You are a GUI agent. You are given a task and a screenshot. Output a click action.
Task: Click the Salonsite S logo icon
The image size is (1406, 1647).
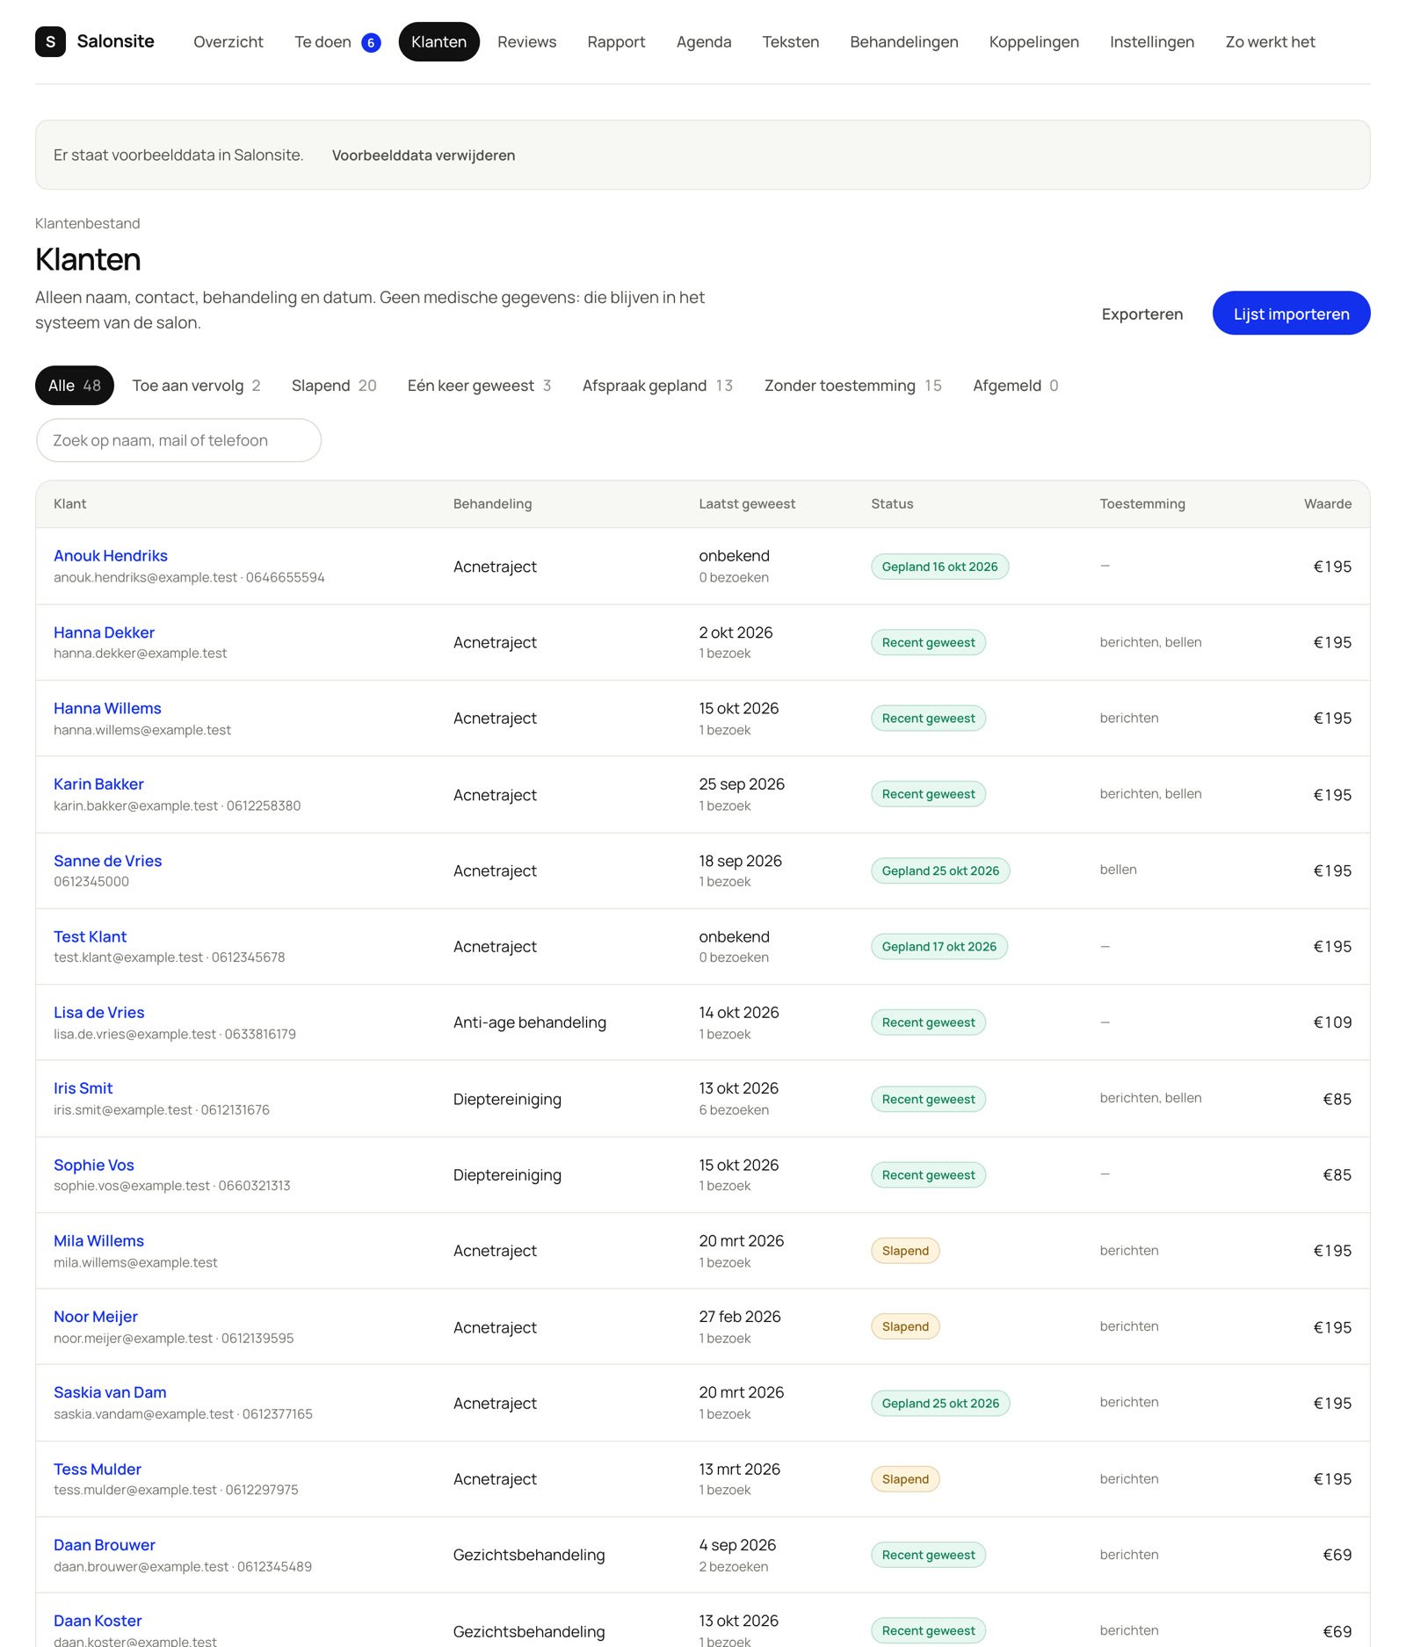50,41
